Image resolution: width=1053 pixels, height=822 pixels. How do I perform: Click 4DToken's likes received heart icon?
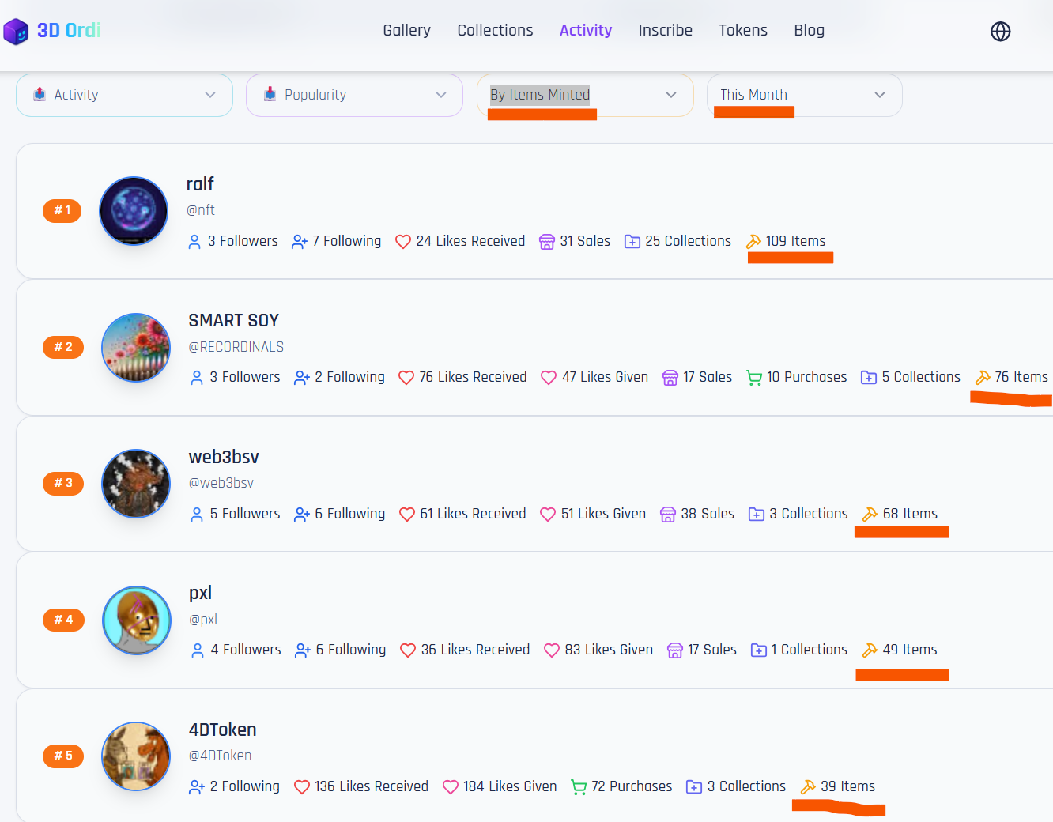coord(301,787)
